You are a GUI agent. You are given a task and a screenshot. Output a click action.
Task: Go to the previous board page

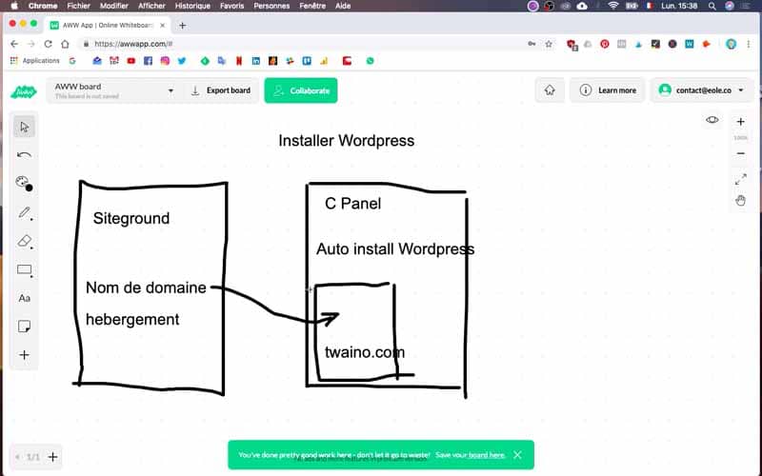(17, 457)
